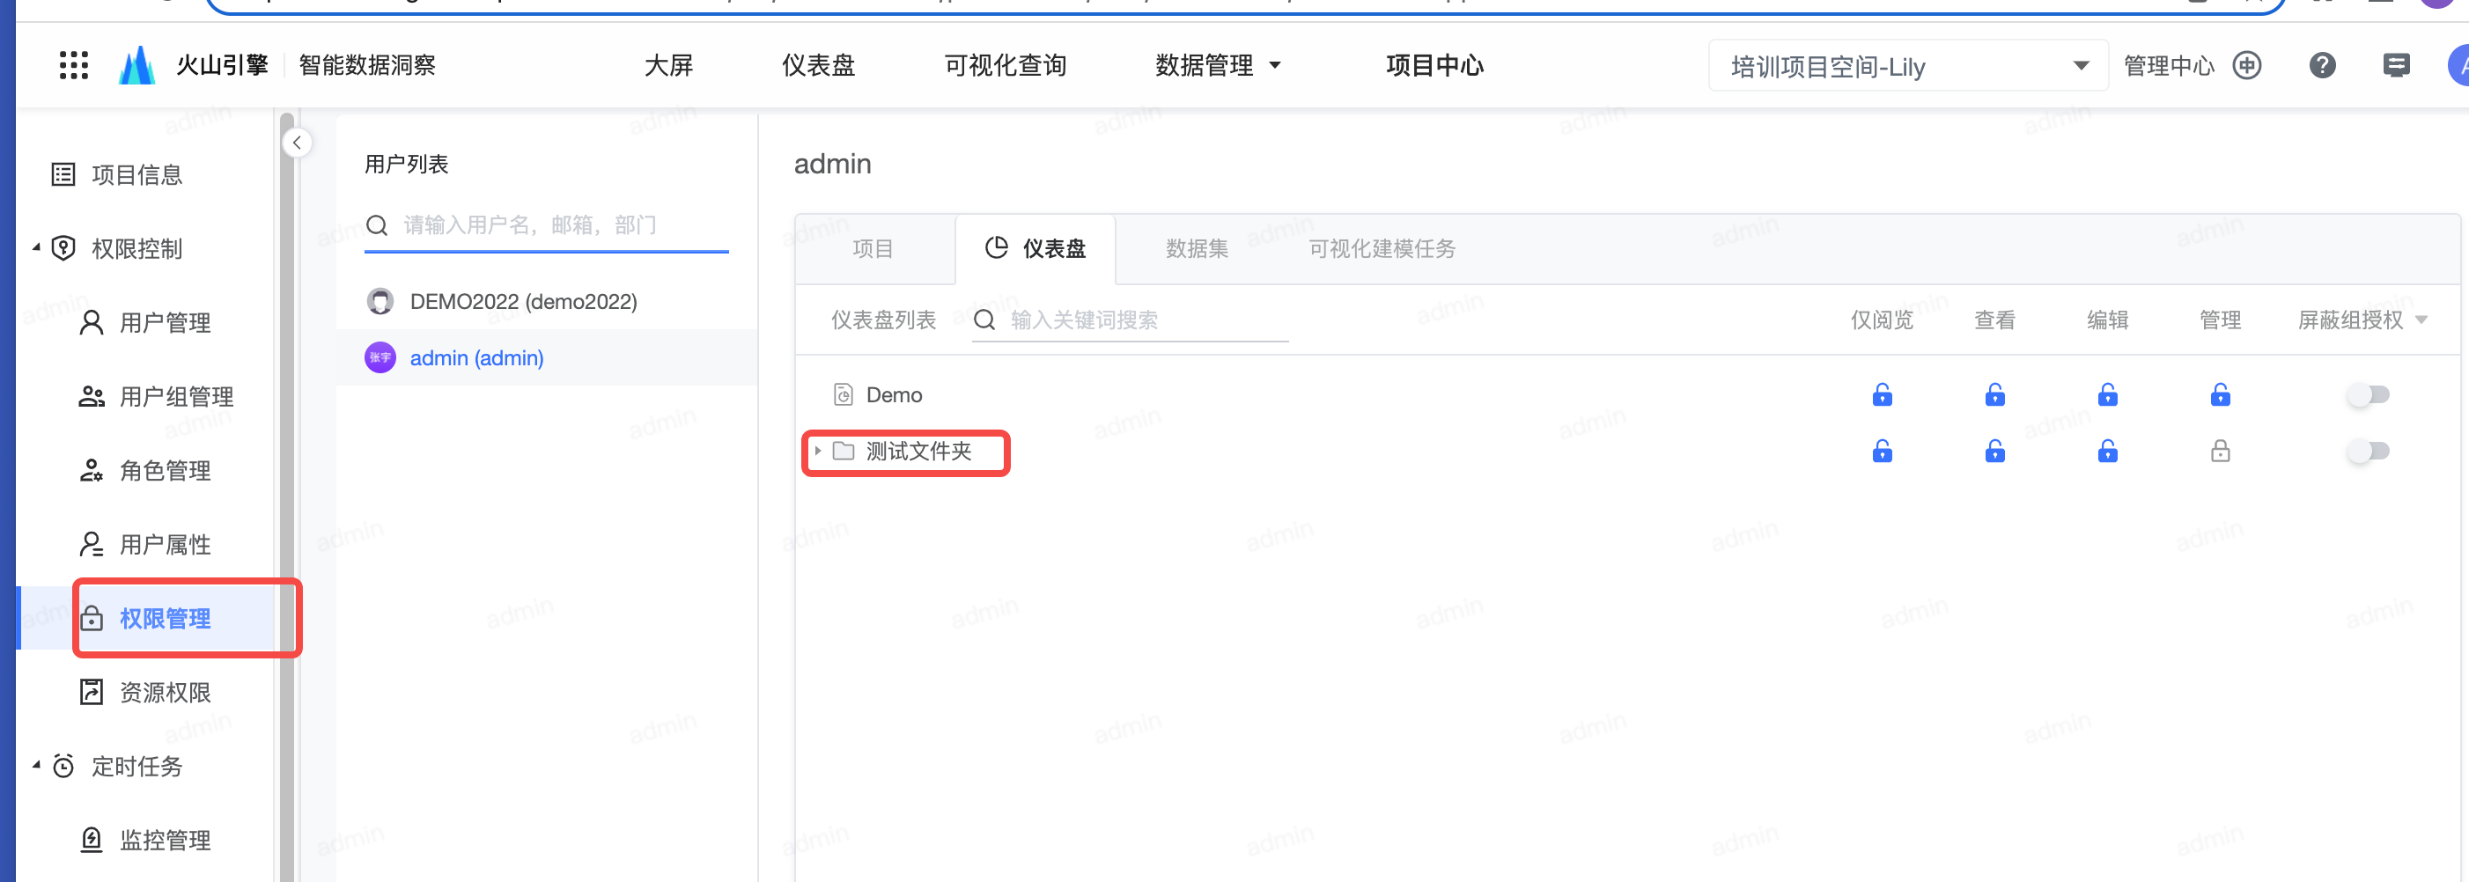This screenshot has height=882, width=2469.
Task: Switch to the 可视化建模任务 tab
Action: [x=1382, y=249]
